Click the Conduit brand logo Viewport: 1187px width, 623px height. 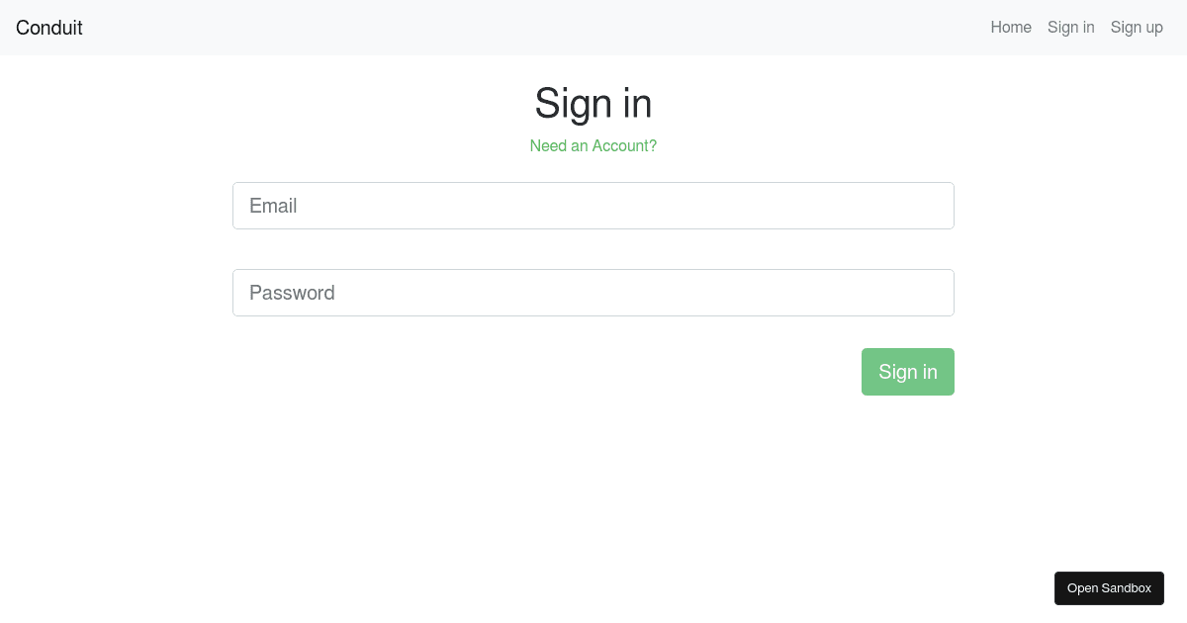49,28
